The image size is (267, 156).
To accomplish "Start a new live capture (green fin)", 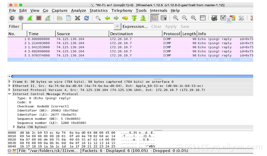I will click(30, 18).
